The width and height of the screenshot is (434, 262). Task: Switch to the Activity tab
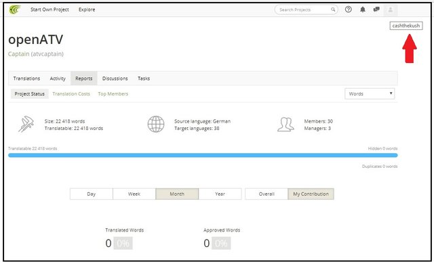click(58, 79)
